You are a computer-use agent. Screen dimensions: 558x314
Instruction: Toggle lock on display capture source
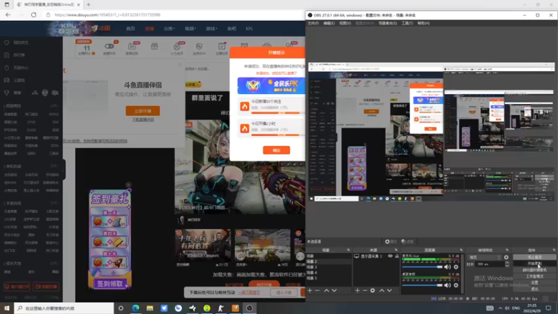(397, 256)
